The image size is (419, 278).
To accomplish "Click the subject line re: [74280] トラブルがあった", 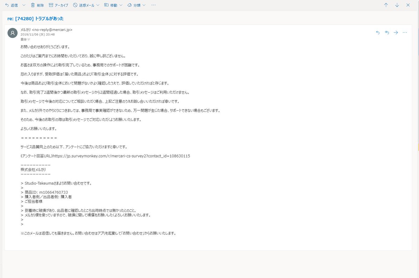I will point(35,18).
